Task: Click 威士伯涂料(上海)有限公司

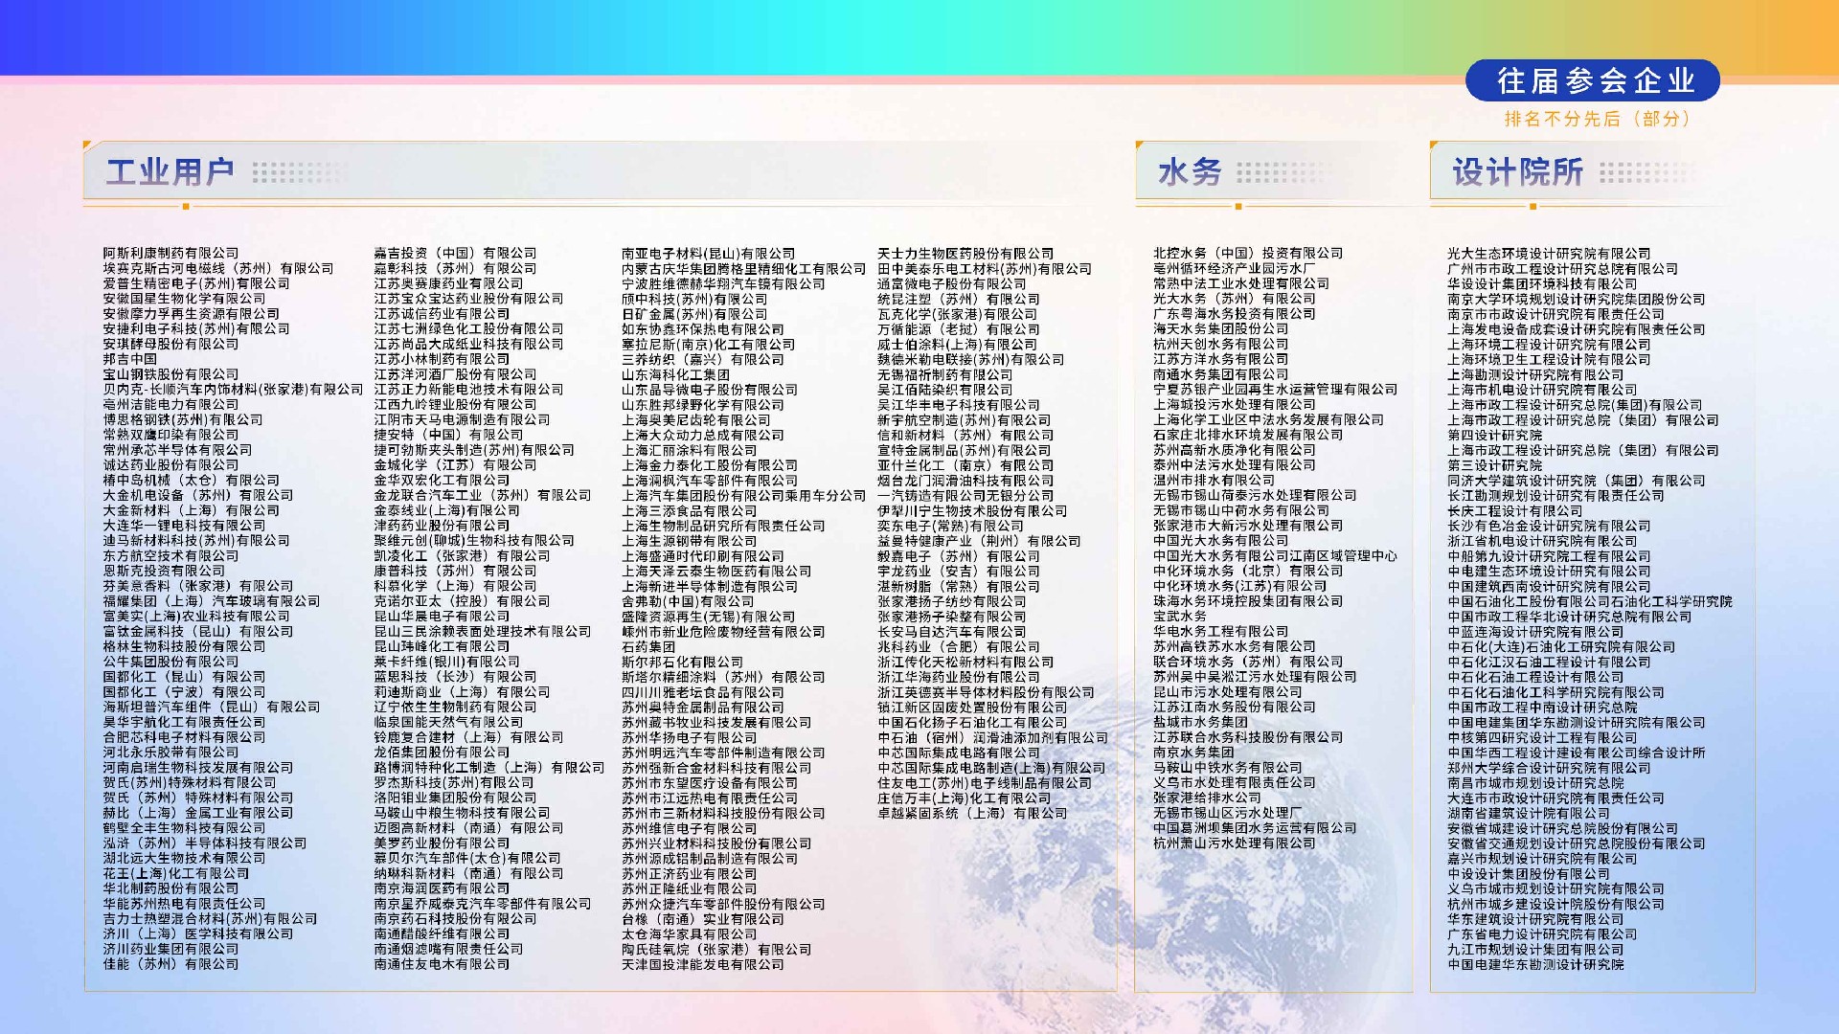Action: [958, 344]
